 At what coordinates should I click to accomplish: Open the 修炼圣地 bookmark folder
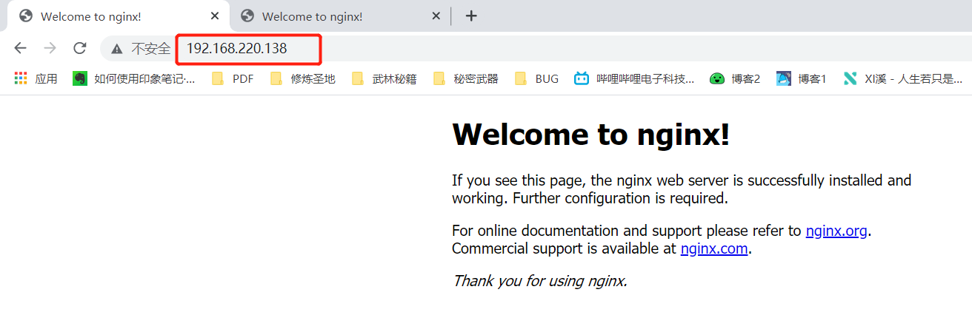(303, 78)
